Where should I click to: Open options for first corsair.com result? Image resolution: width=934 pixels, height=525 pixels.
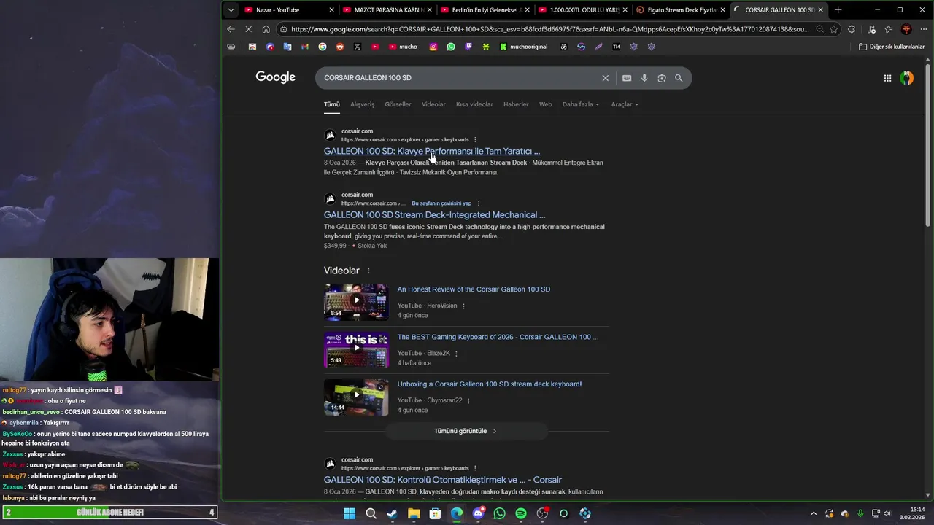click(x=475, y=139)
